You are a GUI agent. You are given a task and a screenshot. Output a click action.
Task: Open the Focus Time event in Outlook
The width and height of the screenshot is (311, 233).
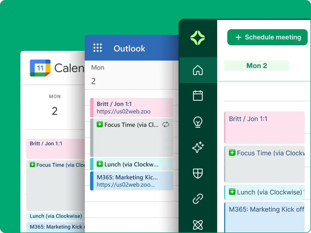131,138
